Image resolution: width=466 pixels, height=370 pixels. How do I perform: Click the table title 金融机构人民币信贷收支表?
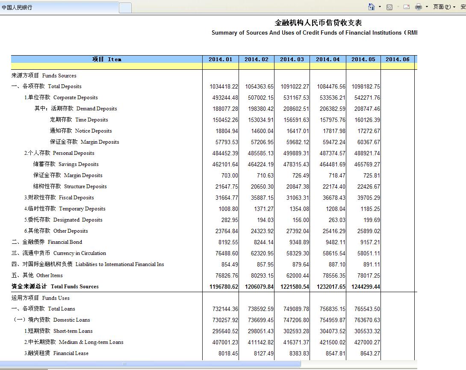point(318,23)
